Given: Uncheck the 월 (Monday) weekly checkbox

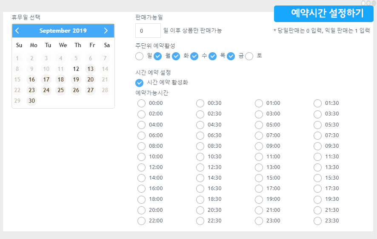Looking at the screenshot, I should pos(158,56).
